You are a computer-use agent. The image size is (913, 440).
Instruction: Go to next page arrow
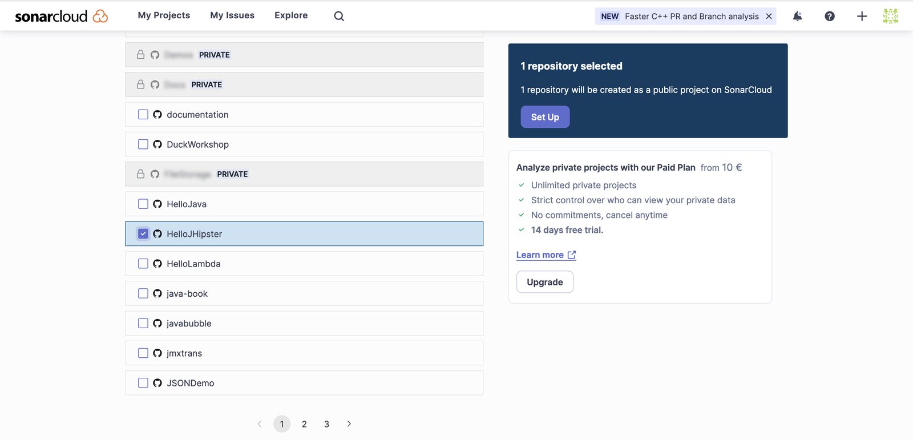pos(349,424)
